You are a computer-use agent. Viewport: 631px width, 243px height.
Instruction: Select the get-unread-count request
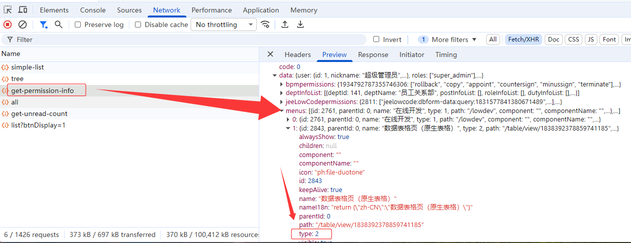pyautogui.click(x=39, y=113)
